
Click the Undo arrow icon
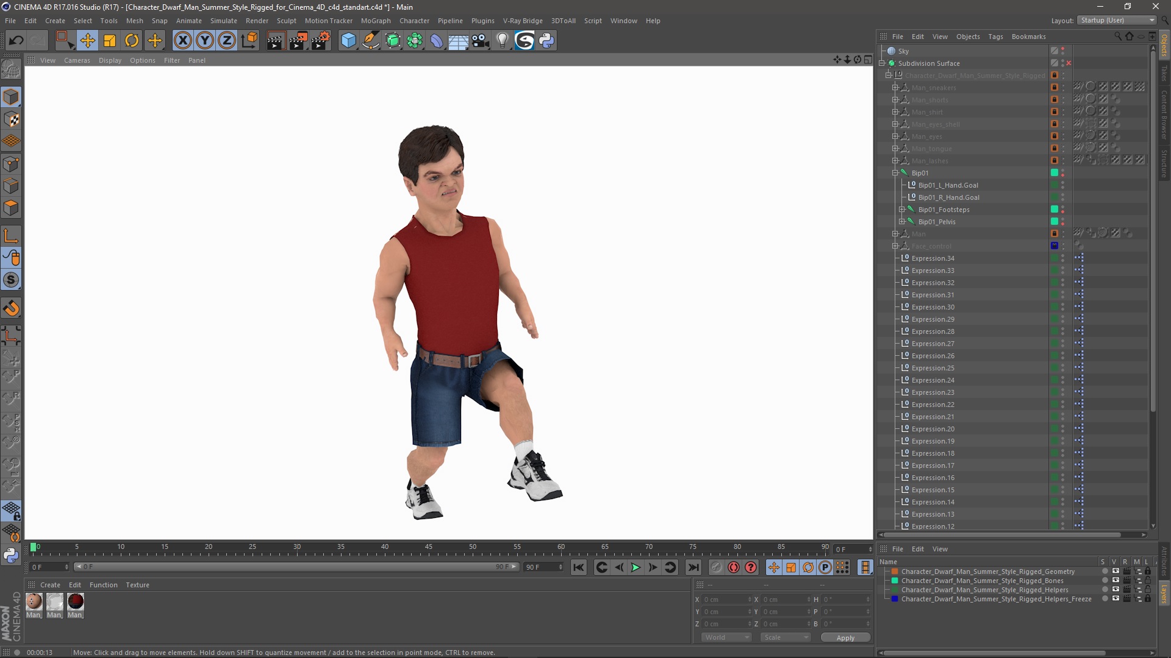click(x=16, y=41)
